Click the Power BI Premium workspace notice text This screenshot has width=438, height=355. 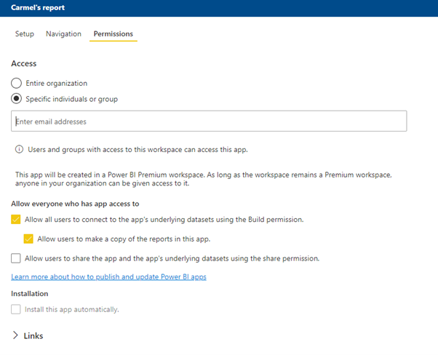204,180
